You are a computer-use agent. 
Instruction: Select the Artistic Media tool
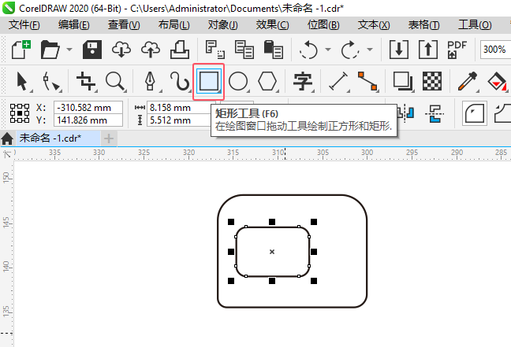pos(179,81)
